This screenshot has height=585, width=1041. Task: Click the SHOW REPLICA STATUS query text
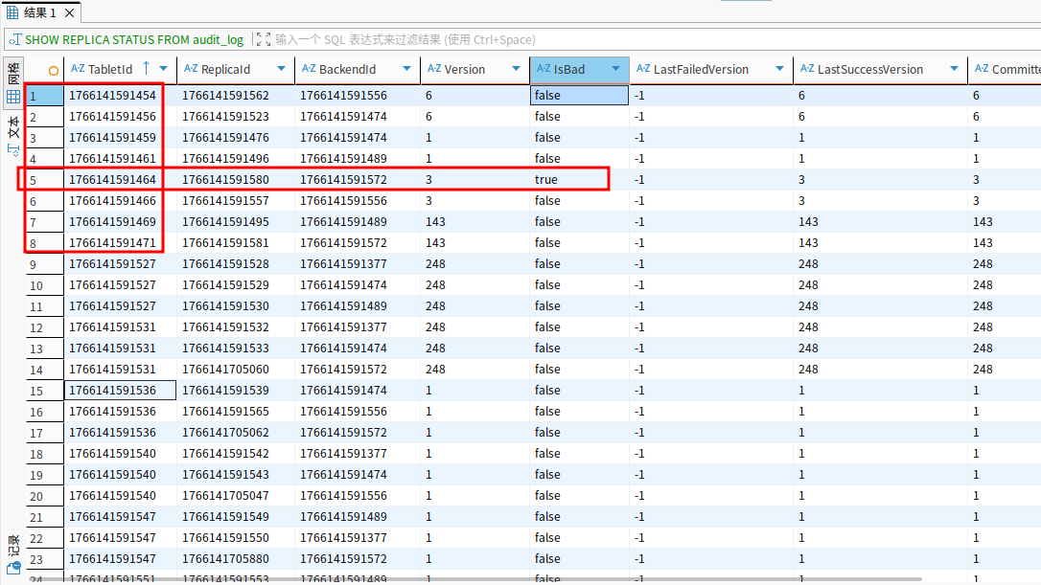[x=134, y=39]
